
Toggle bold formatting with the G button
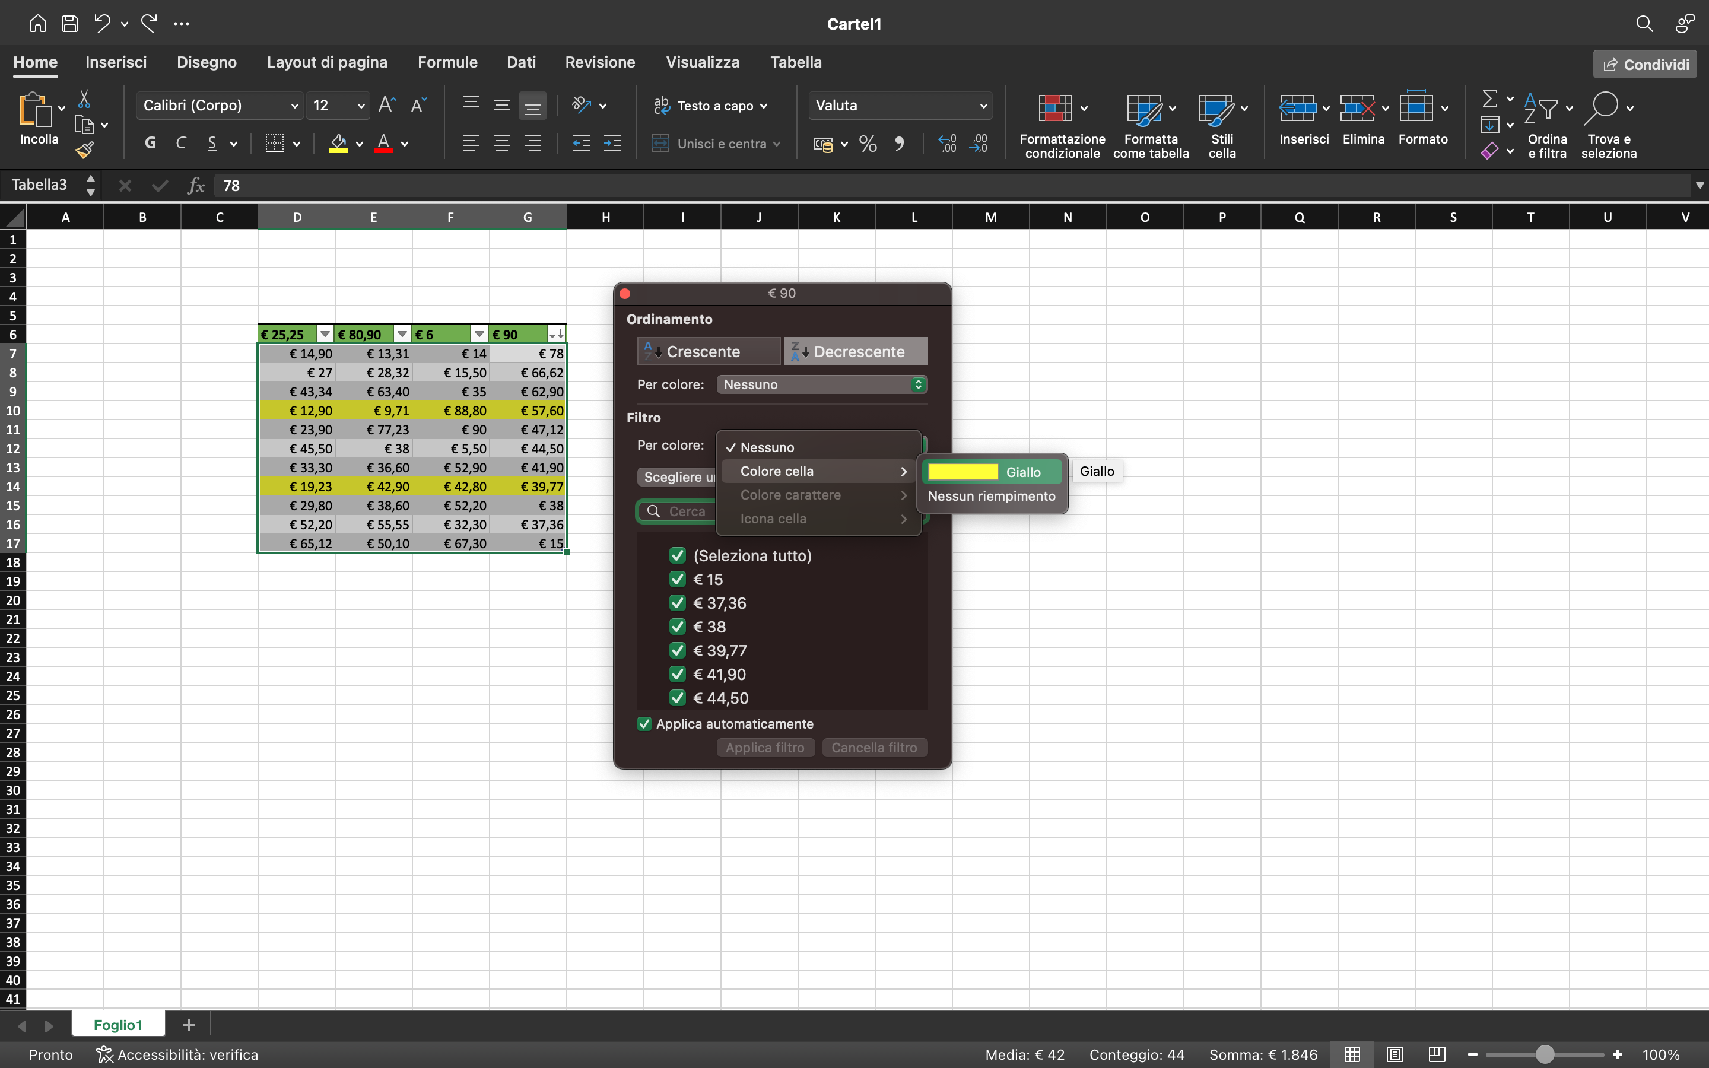150,142
